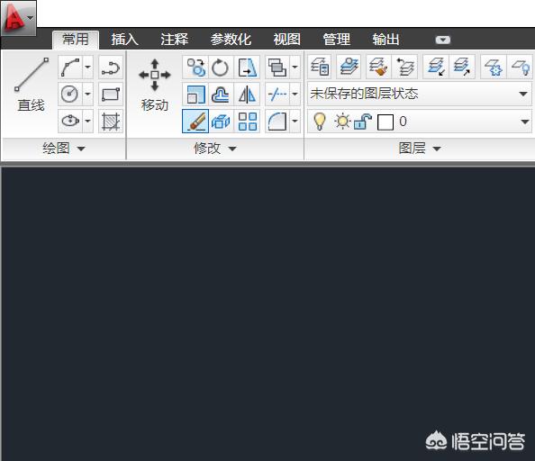Toggle layer 0 on/off lightbulb

tap(319, 122)
